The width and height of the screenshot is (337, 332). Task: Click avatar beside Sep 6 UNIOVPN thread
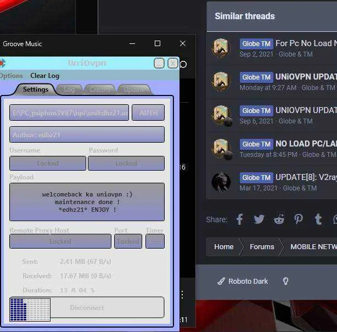pos(221,115)
